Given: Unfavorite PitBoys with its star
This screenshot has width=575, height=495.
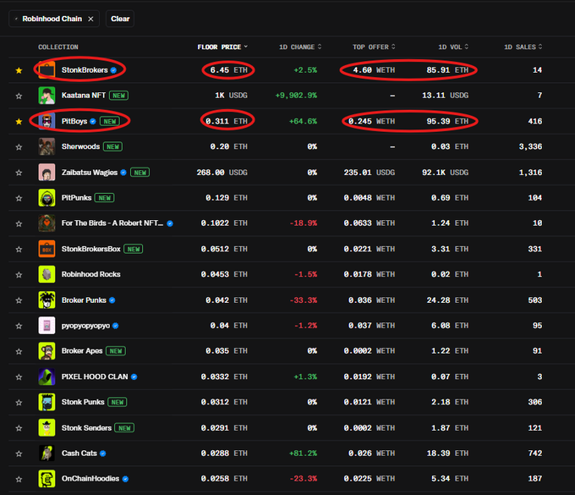Looking at the screenshot, I should 19,122.
